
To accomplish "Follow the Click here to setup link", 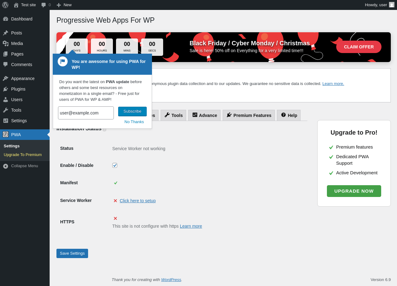I will [x=138, y=201].
